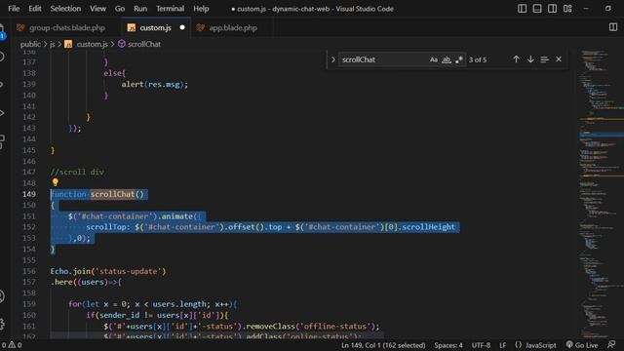Open Search in the activity bar
This screenshot has height=351, width=624.
point(2,57)
